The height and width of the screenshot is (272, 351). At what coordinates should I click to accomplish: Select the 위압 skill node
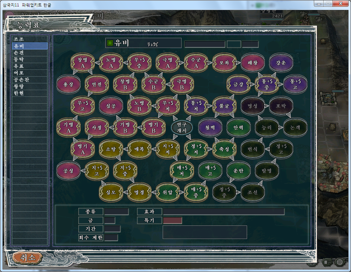click(167, 192)
